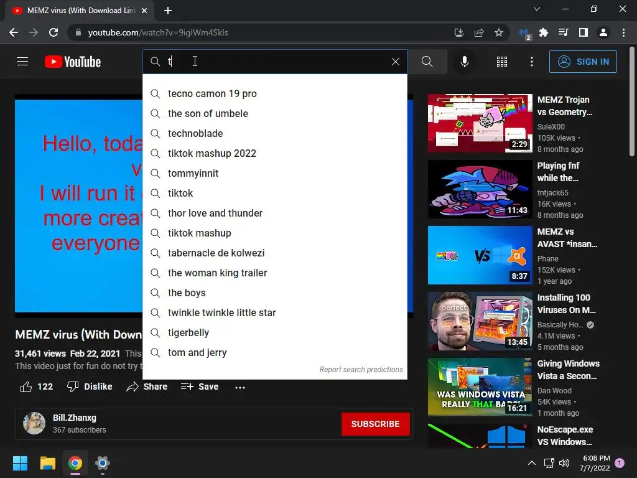Open a new Chrome tab
This screenshot has width=637, height=478.
click(x=168, y=11)
